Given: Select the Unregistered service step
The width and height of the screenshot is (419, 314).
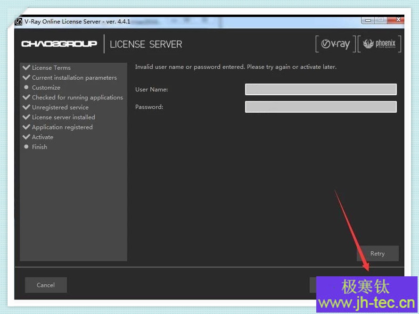Looking at the screenshot, I should 60,107.
